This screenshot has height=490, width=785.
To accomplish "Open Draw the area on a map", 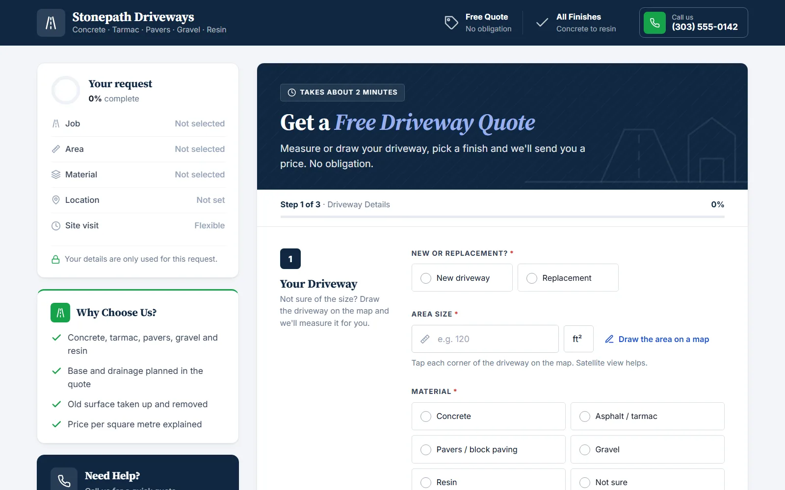I will pyautogui.click(x=657, y=339).
